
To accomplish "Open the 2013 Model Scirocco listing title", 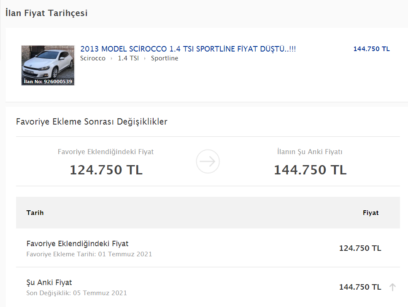I will 188,49.
